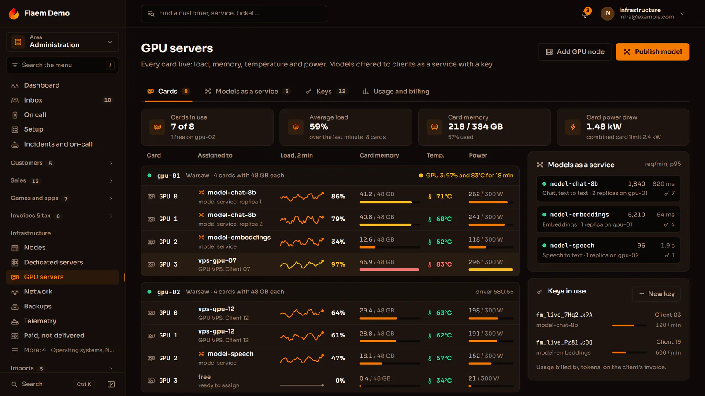Click the Card power draw lightning icon
705x396 pixels.
coord(573,127)
